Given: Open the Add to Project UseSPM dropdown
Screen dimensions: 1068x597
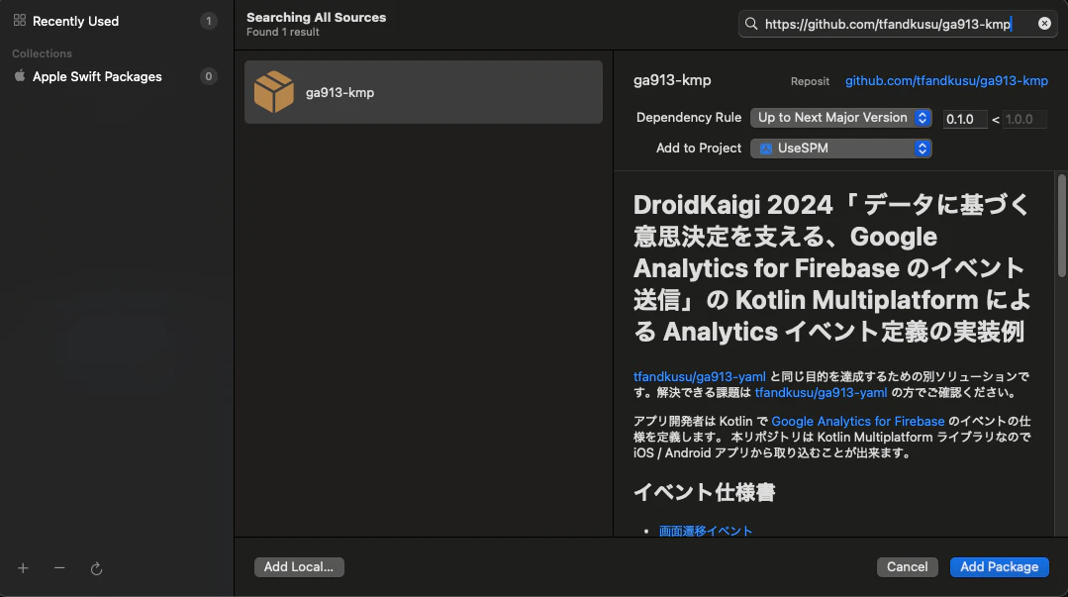Looking at the screenshot, I should pos(840,148).
